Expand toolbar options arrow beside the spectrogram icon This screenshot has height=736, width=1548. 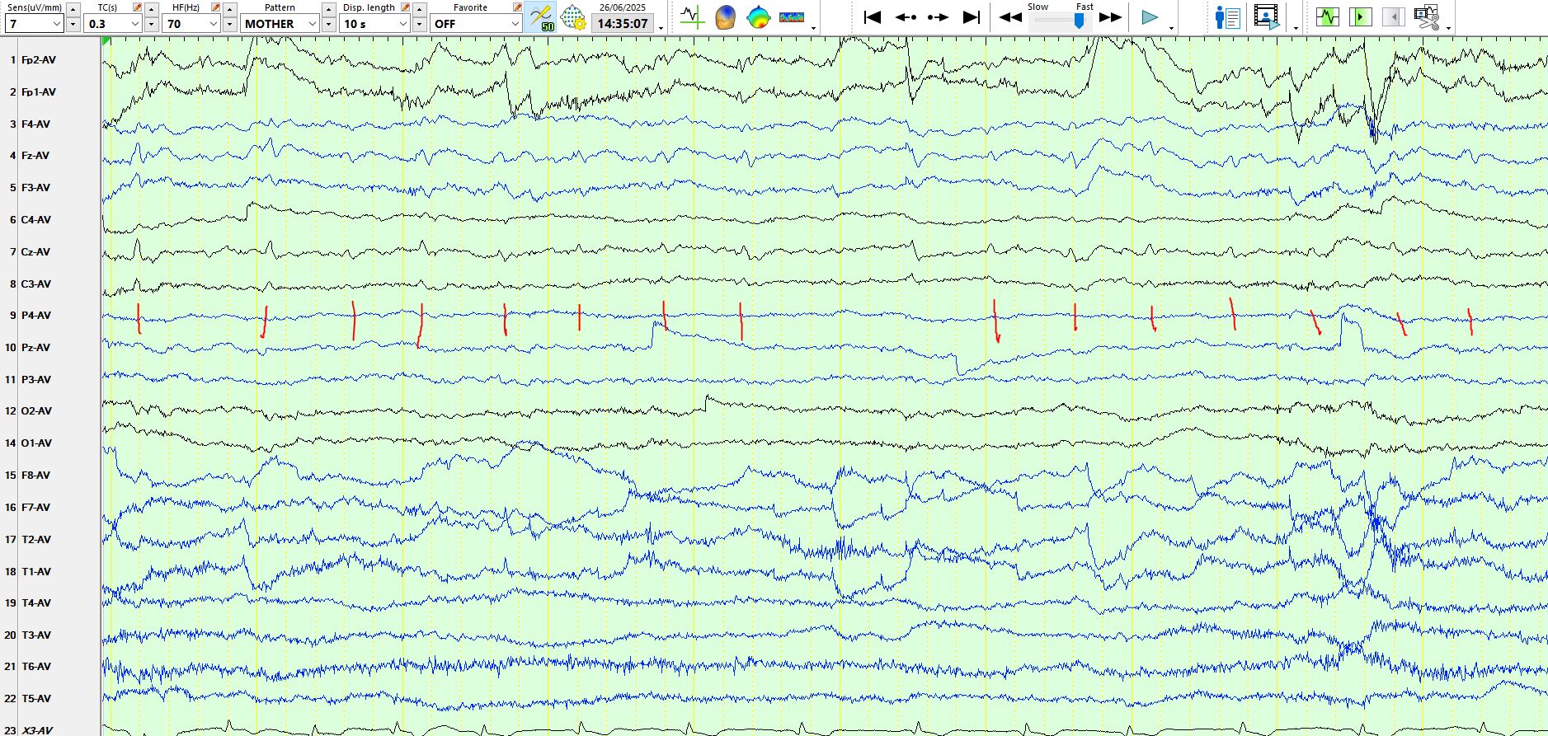[x=814, y=29]
